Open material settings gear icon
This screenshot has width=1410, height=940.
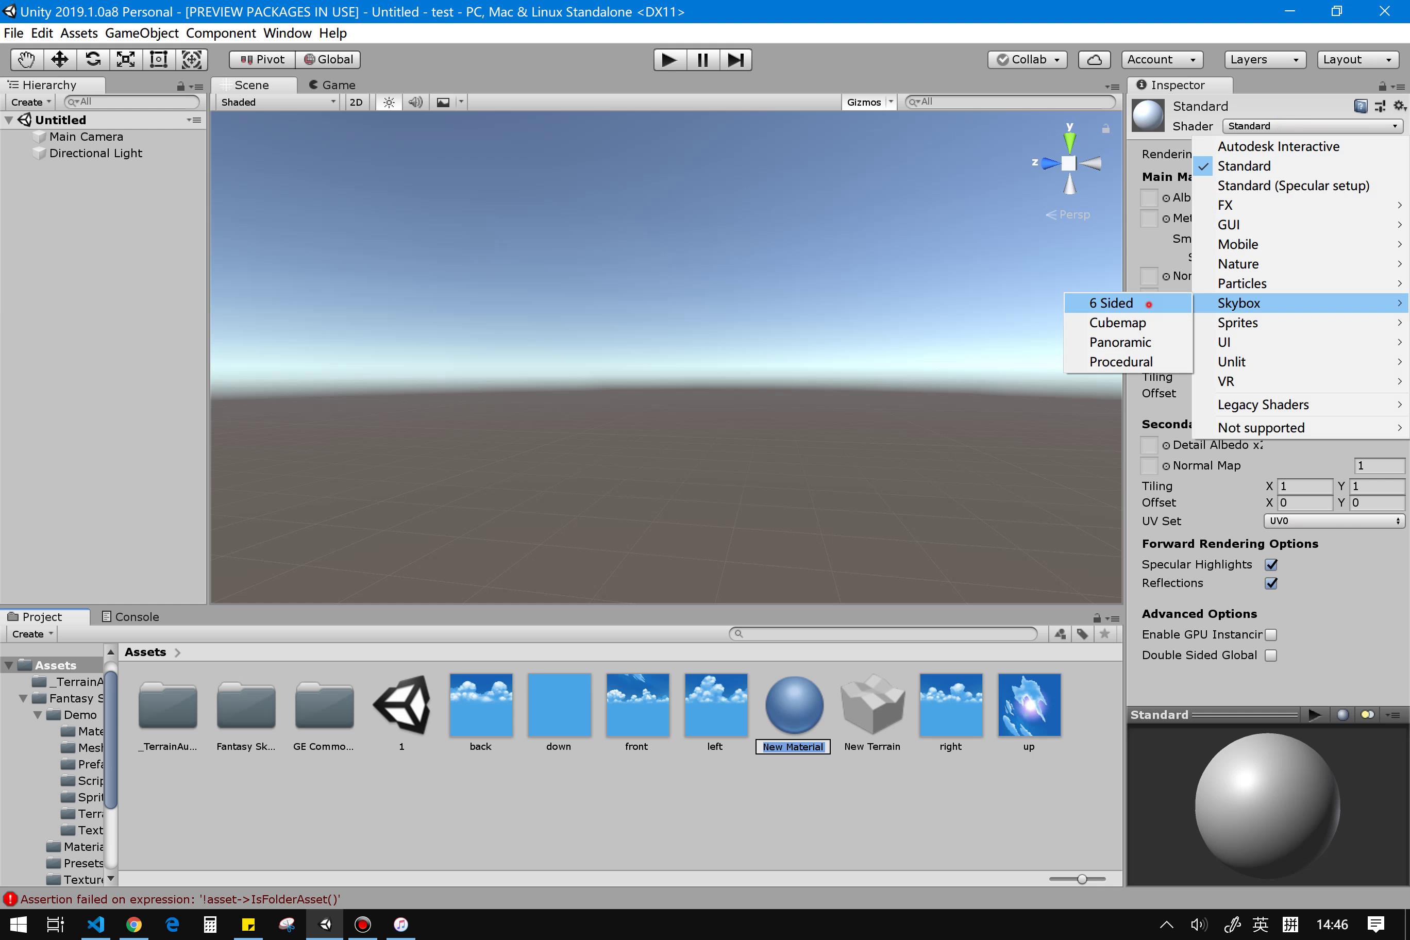coord(1400,106)
